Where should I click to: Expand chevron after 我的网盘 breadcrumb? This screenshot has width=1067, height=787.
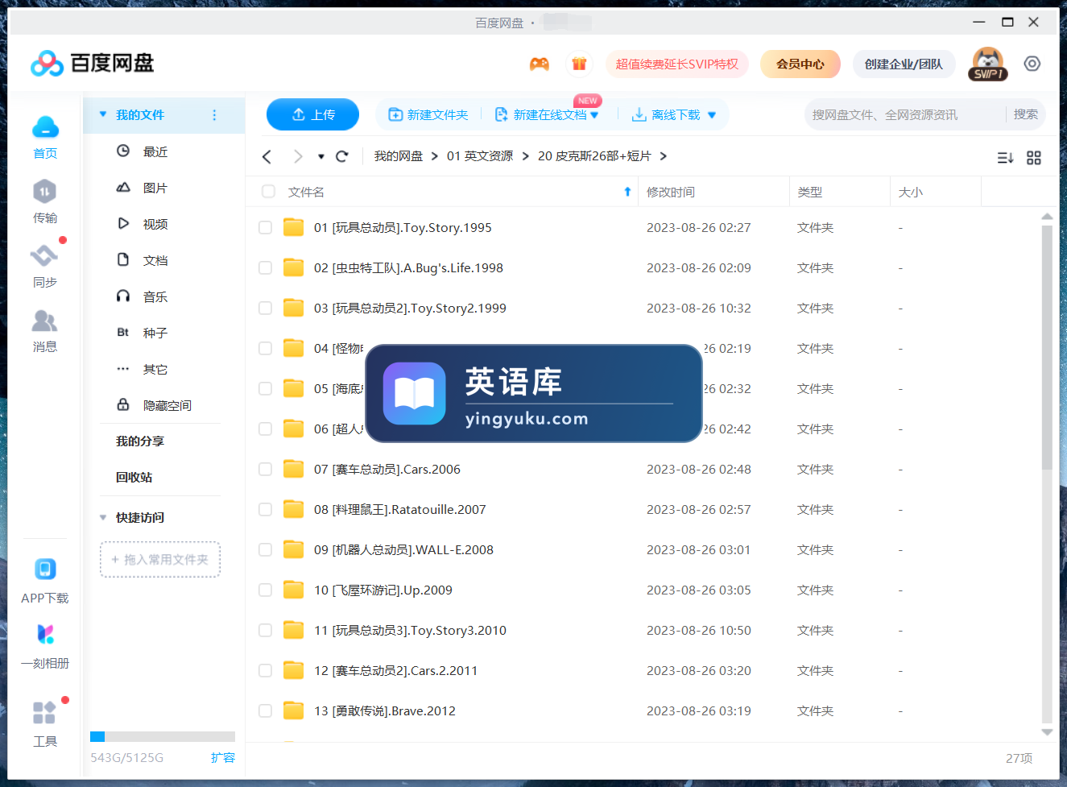[x=434, y=156]
